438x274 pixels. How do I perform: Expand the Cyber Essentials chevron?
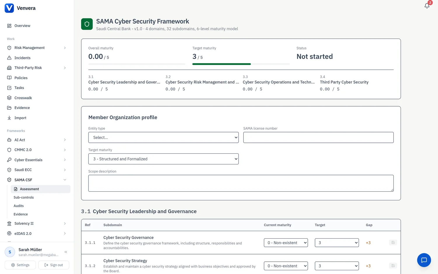65,160
